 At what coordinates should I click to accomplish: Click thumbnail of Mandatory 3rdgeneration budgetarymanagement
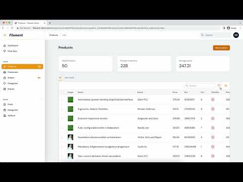pyautogui.click(x=70, y=147)
